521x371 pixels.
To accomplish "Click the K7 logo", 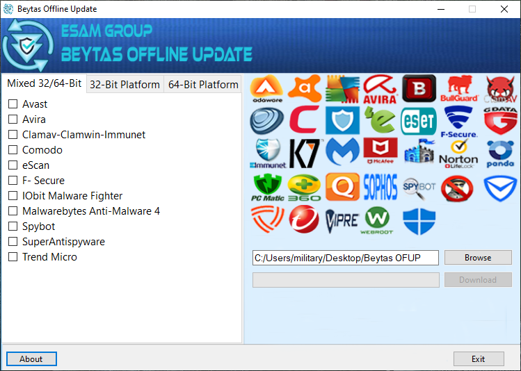I will pos(305,154).
